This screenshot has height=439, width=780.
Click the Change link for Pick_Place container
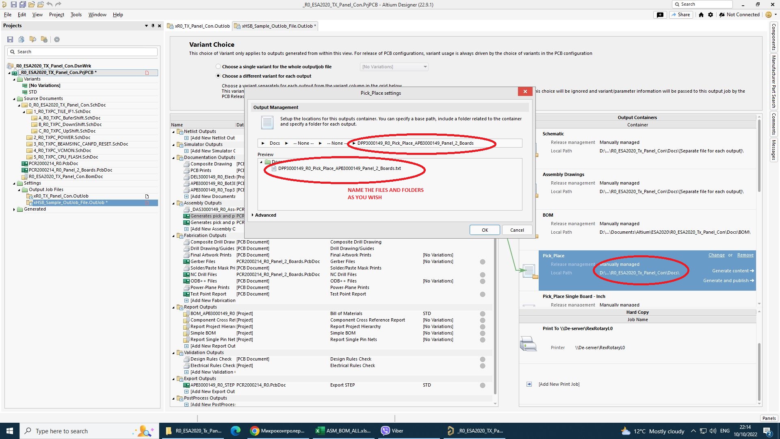[716, 255]
